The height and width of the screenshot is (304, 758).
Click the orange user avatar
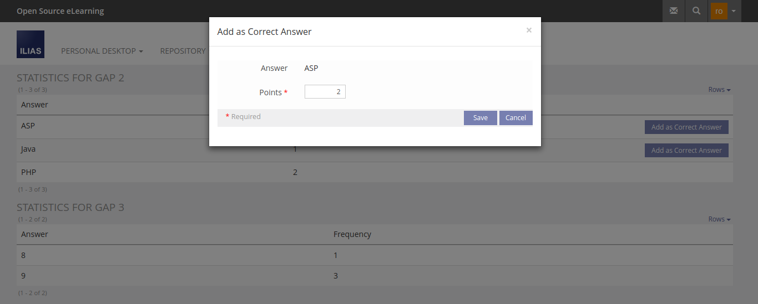tap(719, 11)
